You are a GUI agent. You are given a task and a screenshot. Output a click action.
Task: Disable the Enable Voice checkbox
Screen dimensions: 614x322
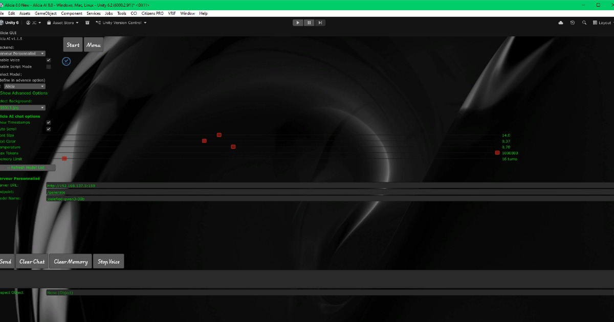[x=49, y=60]
